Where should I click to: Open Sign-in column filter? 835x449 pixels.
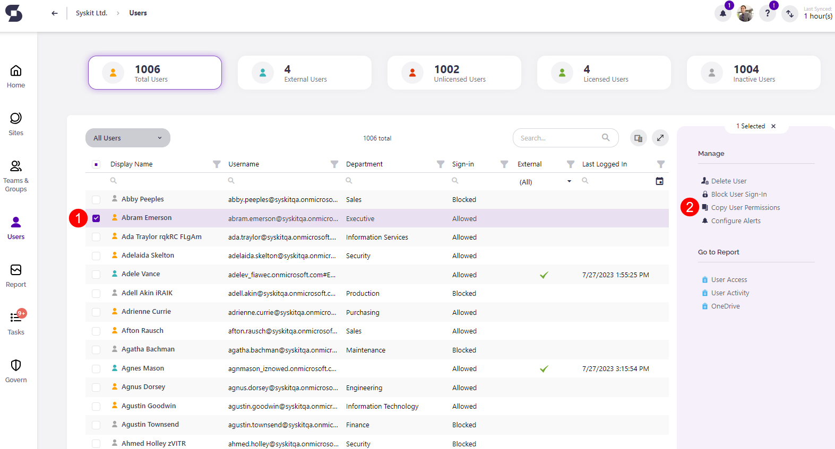pos(504,164)
